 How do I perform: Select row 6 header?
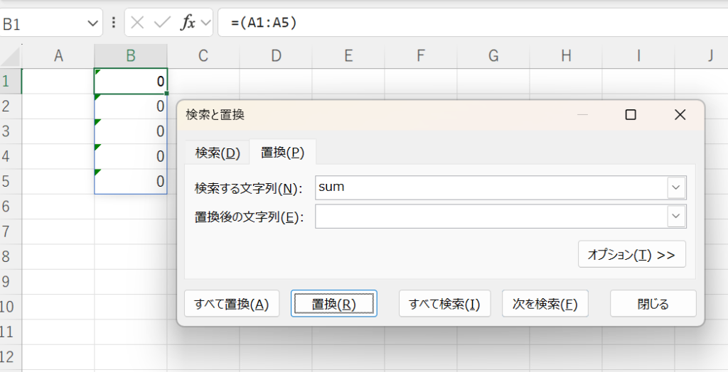(10, 207)
